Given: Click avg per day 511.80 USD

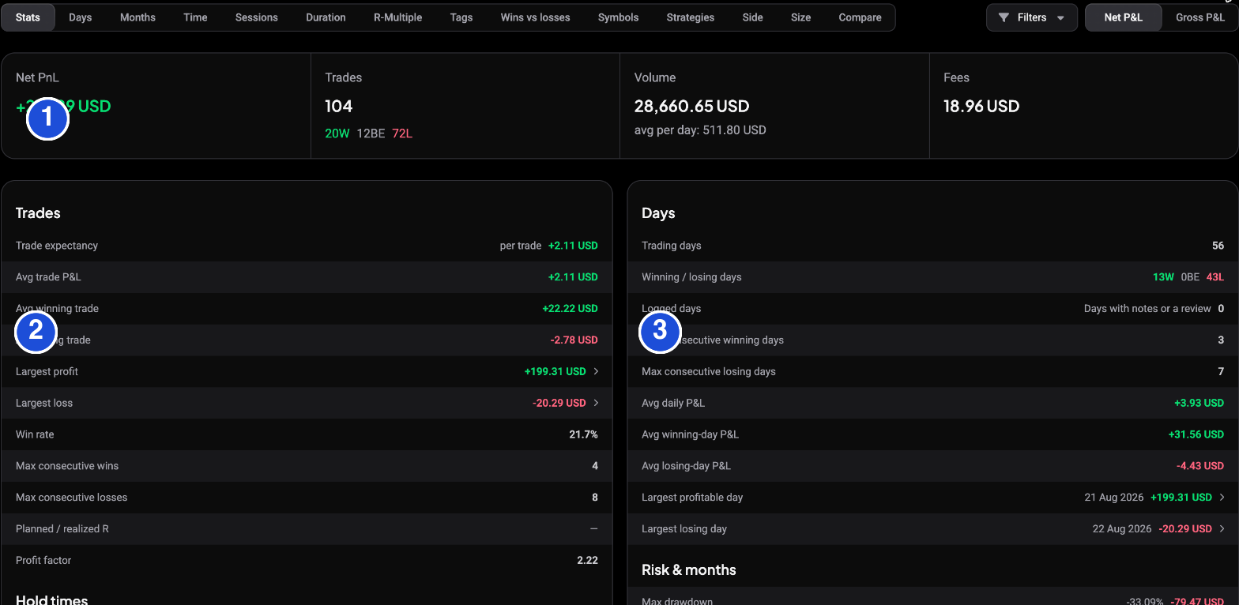Looking at the screenshot, I should (x=700, y=130).
